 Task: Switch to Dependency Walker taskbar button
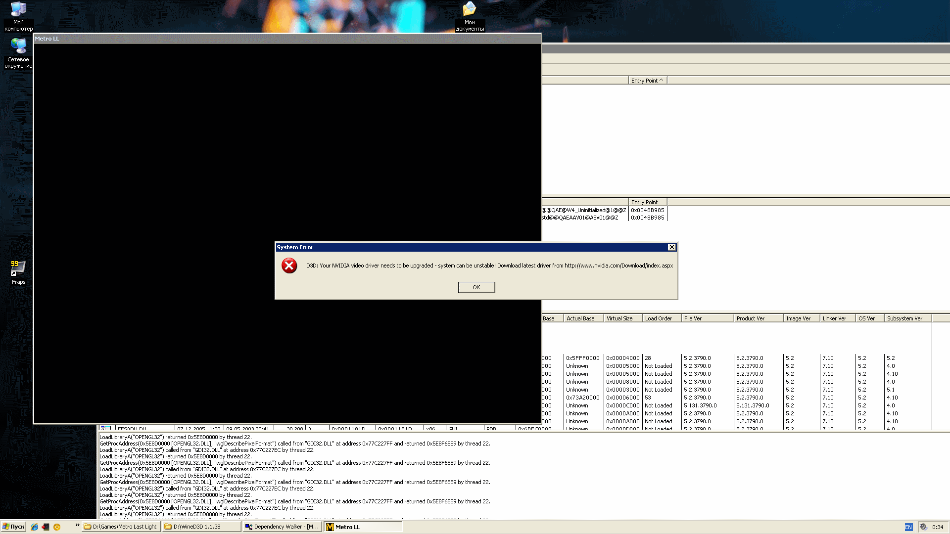pyautogui.click(x=283, y=527)
